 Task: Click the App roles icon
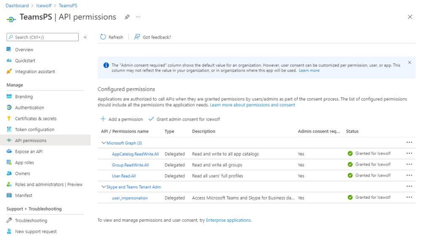9,162
